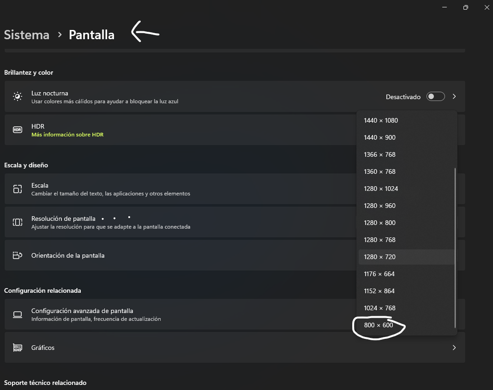
Task: Click the Resolución de pantalla icon
Action: [18, 222]
